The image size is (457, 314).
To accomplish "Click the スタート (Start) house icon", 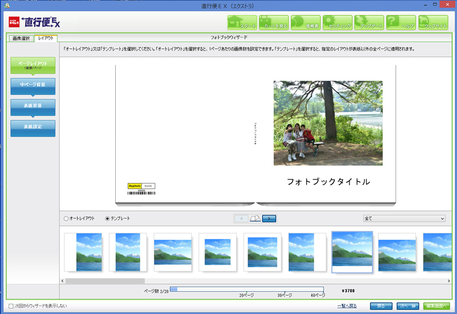I will click(x=242, y=22).
